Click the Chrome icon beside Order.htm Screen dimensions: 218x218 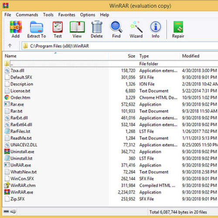pos(7,97)
